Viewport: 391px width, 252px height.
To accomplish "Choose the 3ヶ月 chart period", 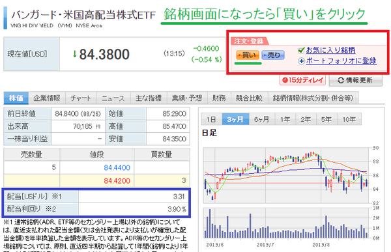I will coord(235,119).
